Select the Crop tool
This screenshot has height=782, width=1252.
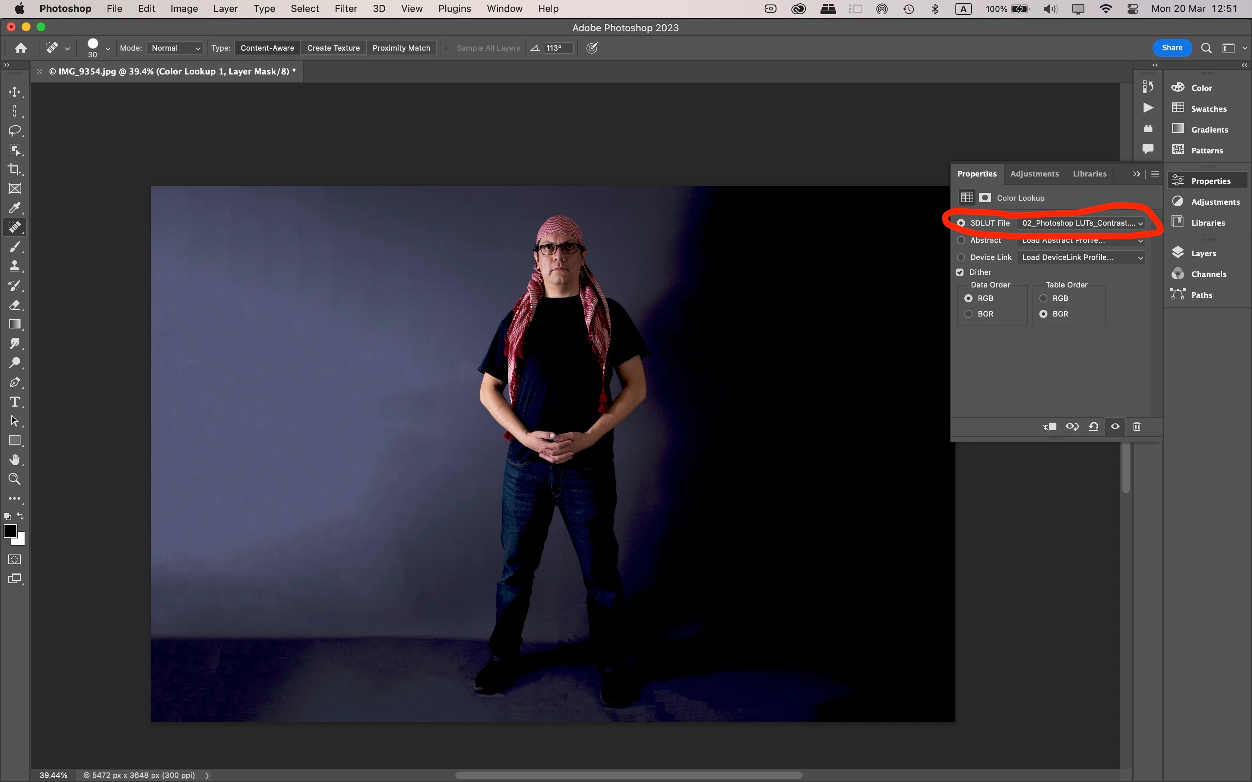pyautogui.click(x=15, y=170)
